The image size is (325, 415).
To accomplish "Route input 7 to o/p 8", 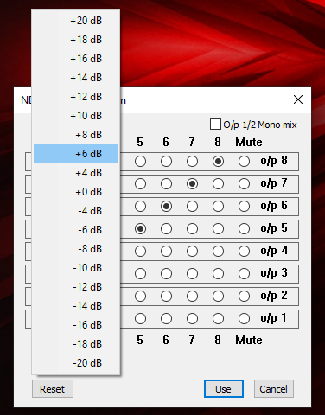I will coord(192,162).
